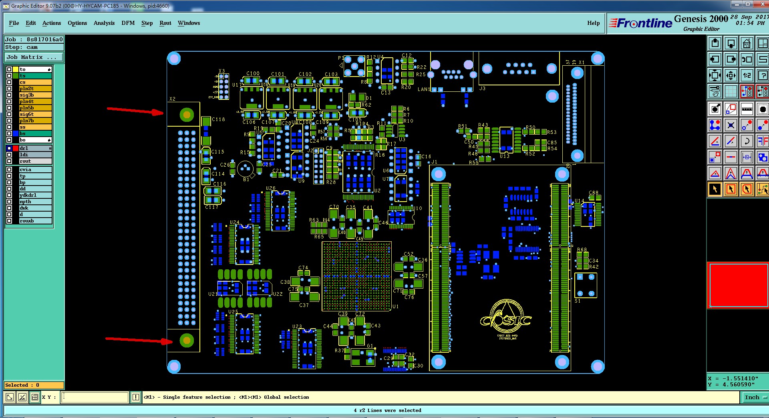Select the sig3b layer row

36,95
